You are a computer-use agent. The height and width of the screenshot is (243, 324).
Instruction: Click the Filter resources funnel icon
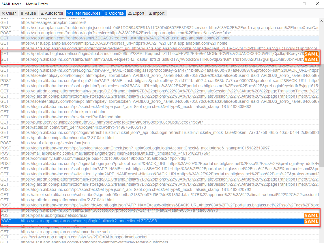[x=69, y=13]
